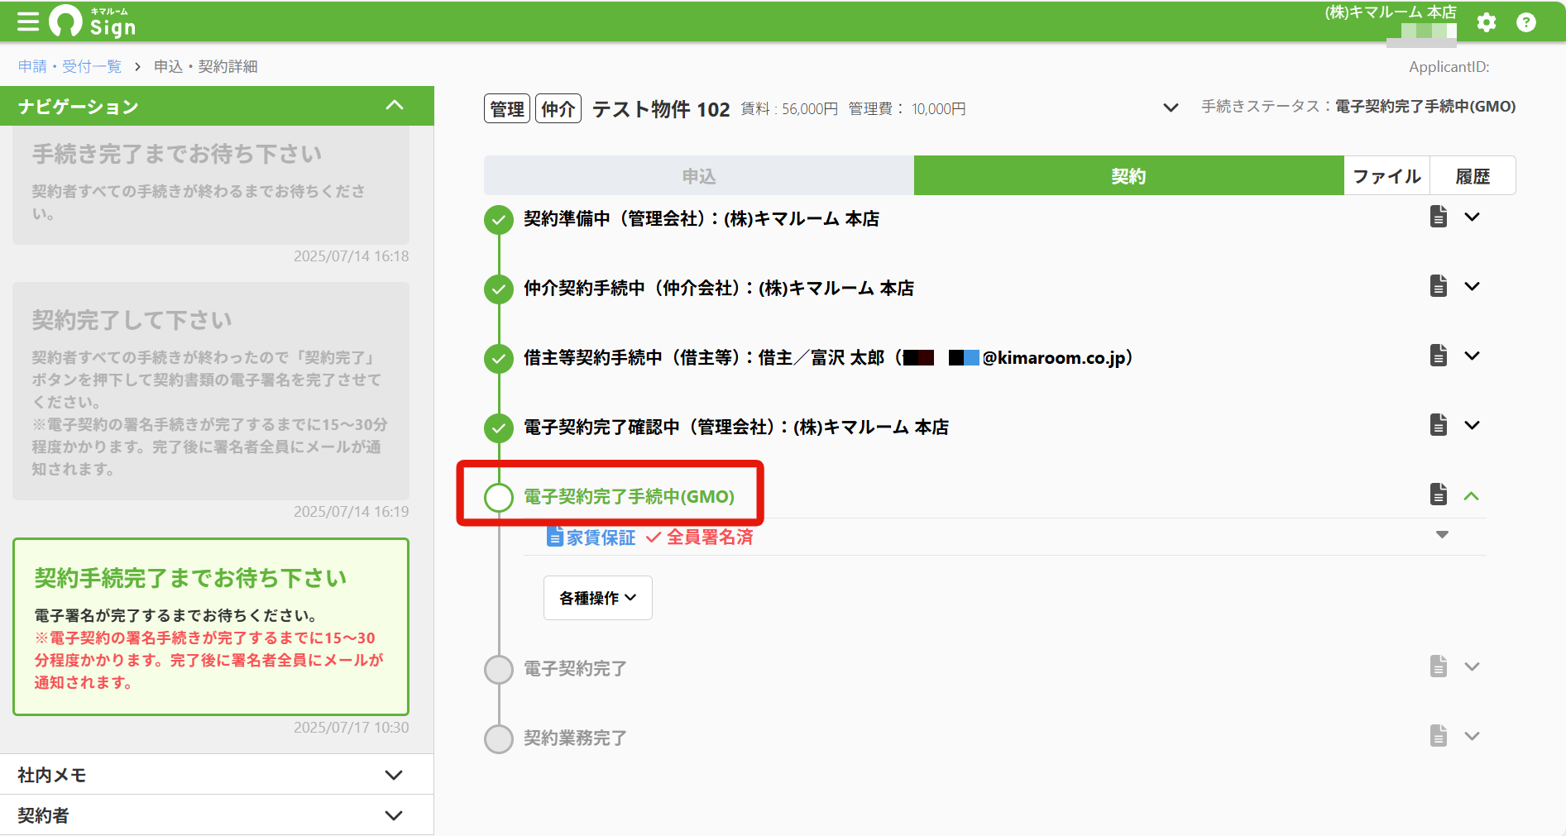This screenshot has height=836, width=1566.
Task: Expand the 電子契約完了確認中 step
Action: pos(1472,426)
